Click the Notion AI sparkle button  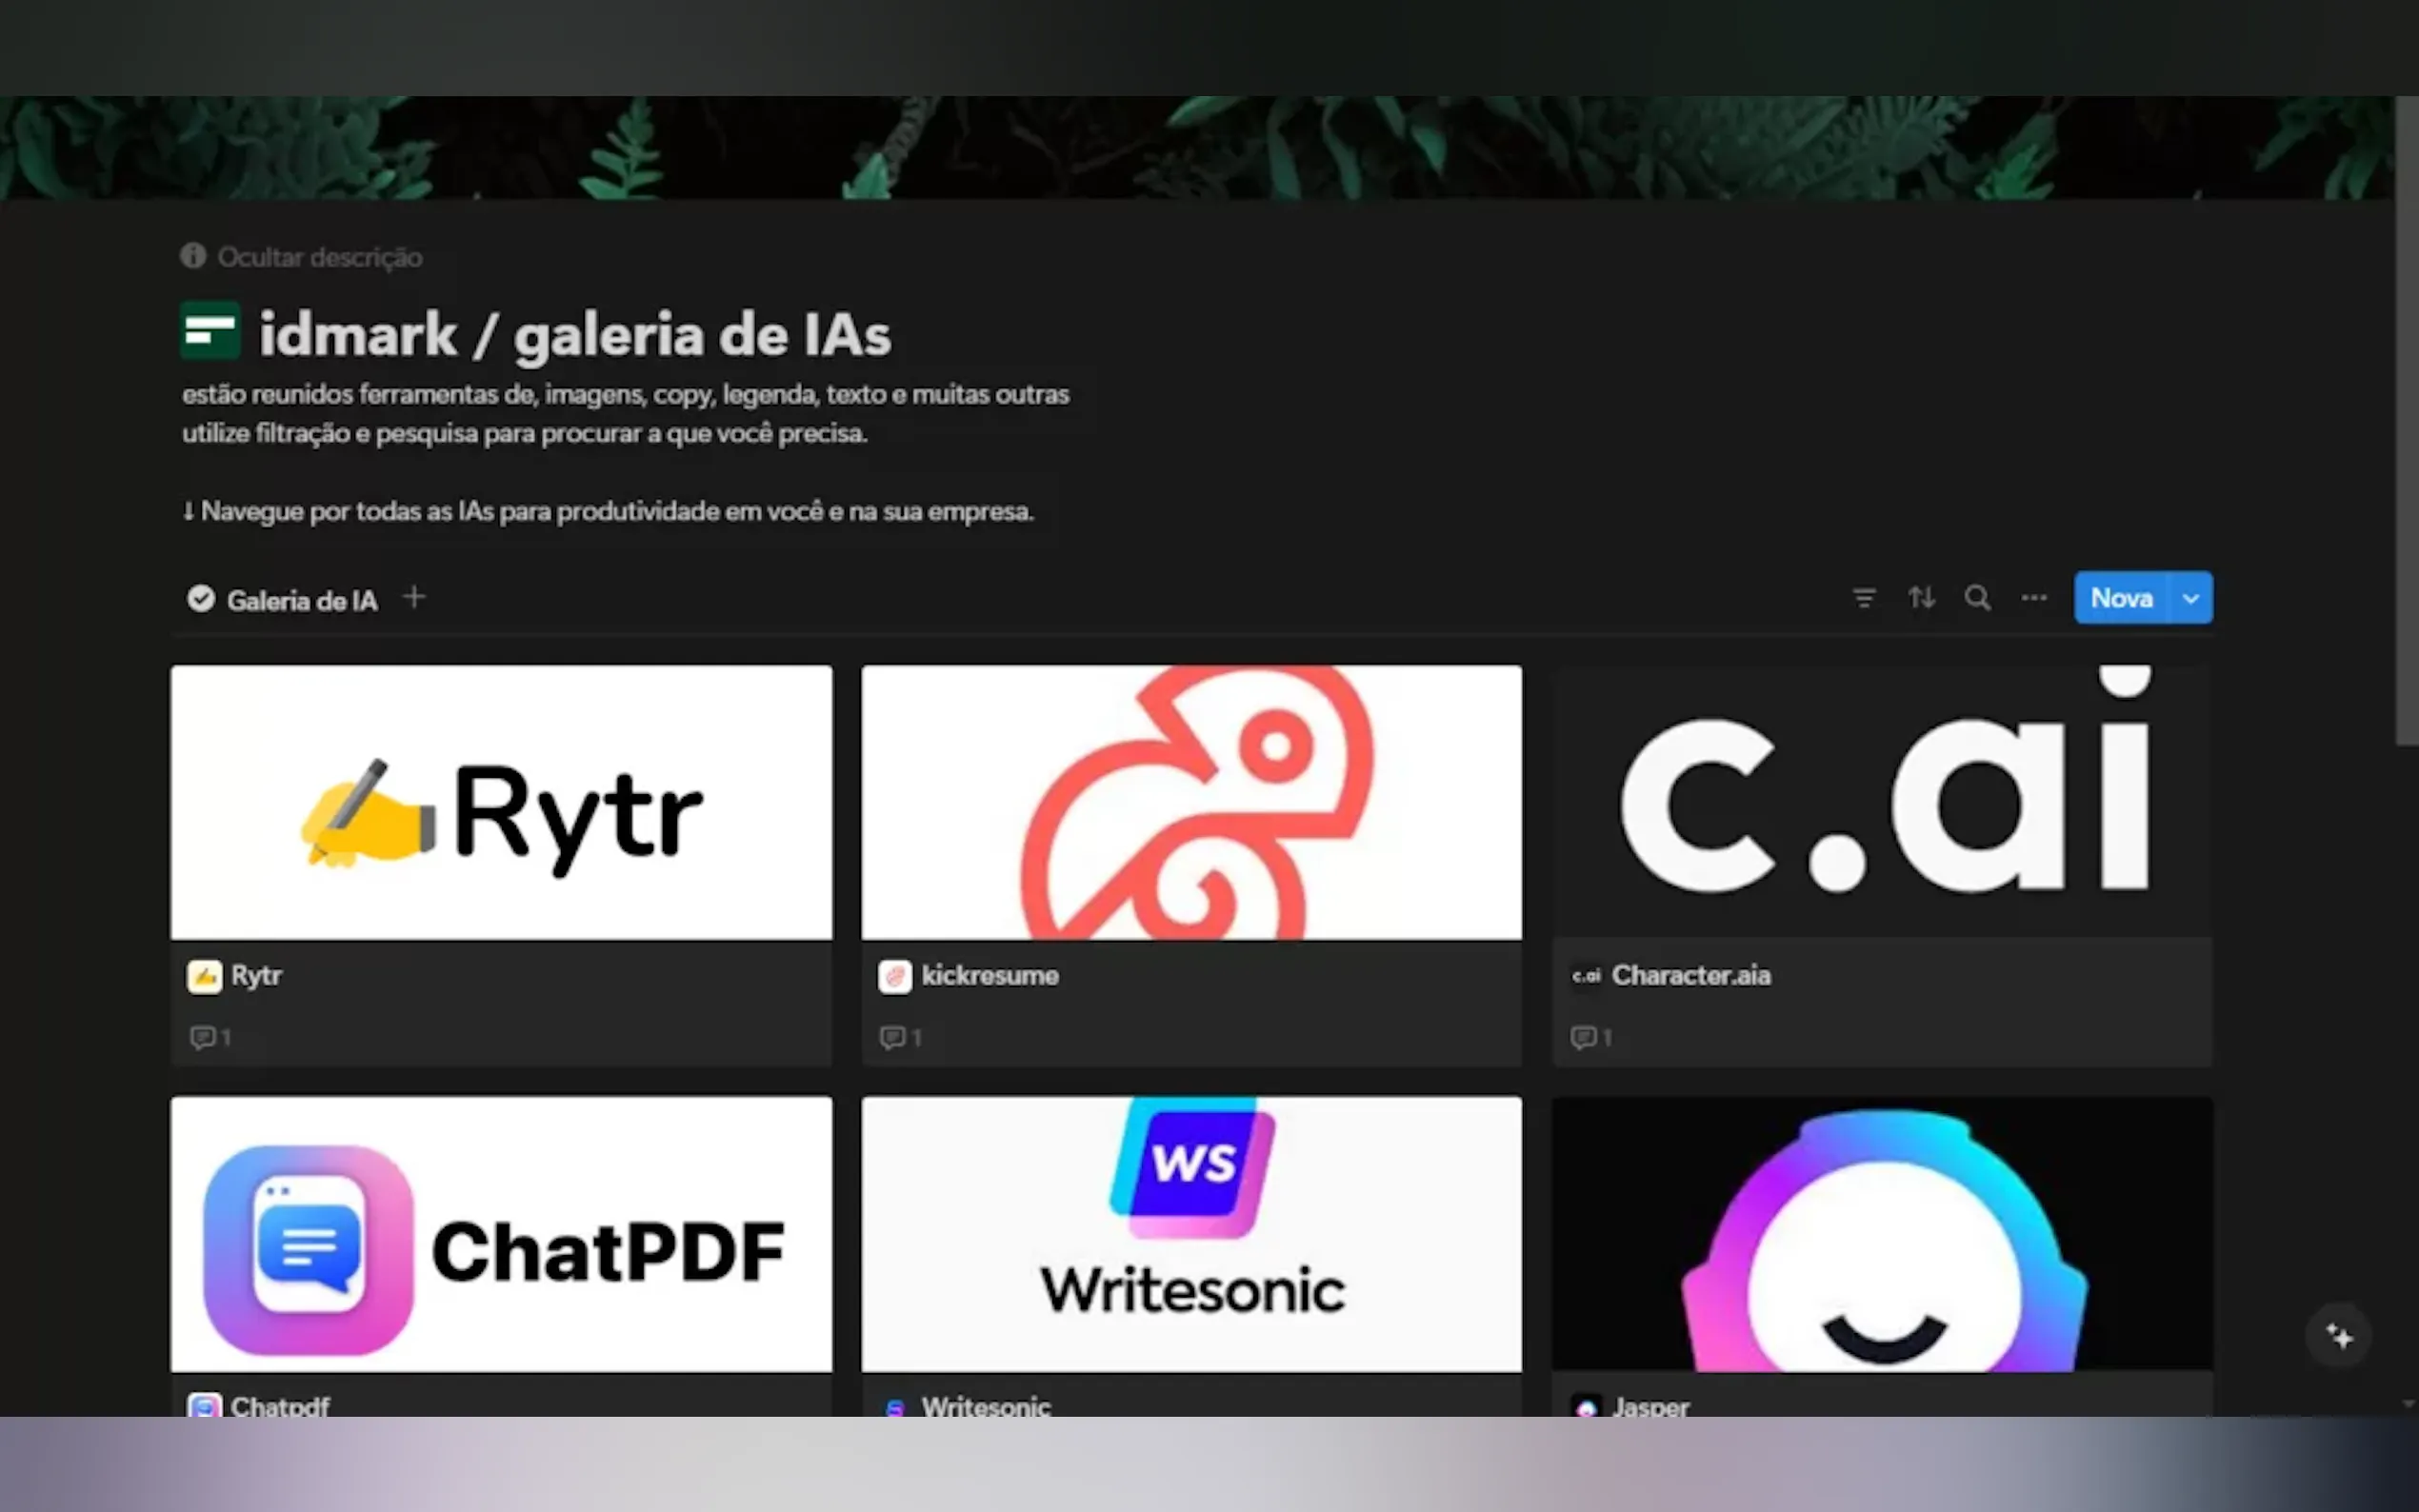[2338, 1336]
